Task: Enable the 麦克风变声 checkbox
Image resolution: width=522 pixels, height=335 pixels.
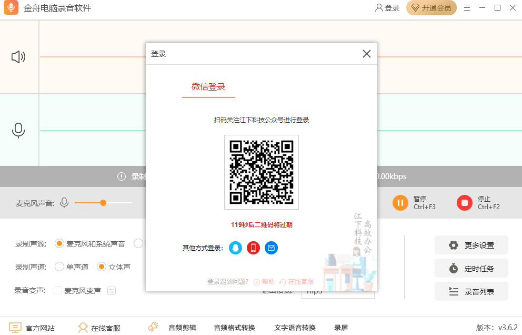Action: point(58,290)
